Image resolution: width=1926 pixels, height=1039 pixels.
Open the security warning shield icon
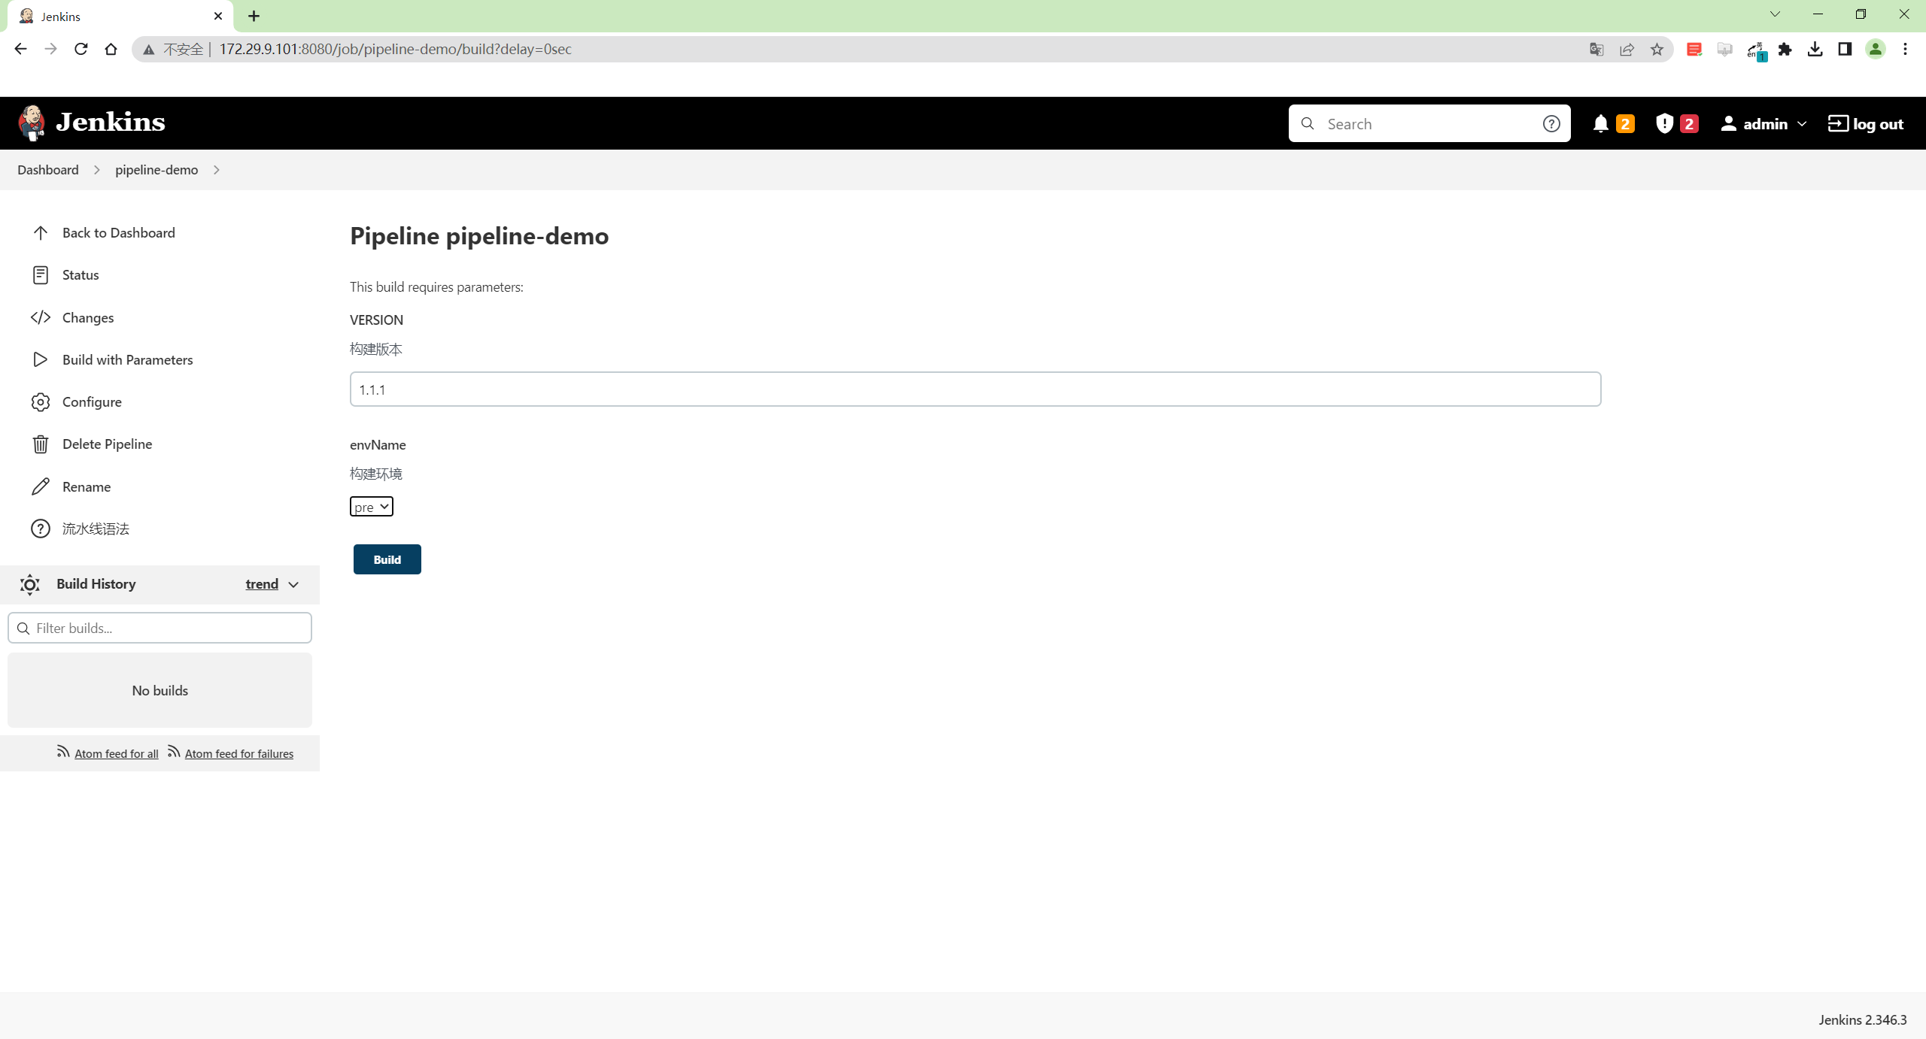click(1664, 123)
